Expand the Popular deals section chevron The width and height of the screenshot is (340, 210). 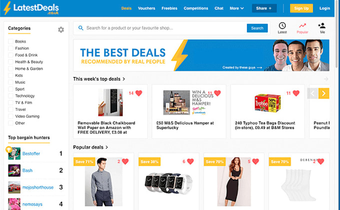(106, 147)
